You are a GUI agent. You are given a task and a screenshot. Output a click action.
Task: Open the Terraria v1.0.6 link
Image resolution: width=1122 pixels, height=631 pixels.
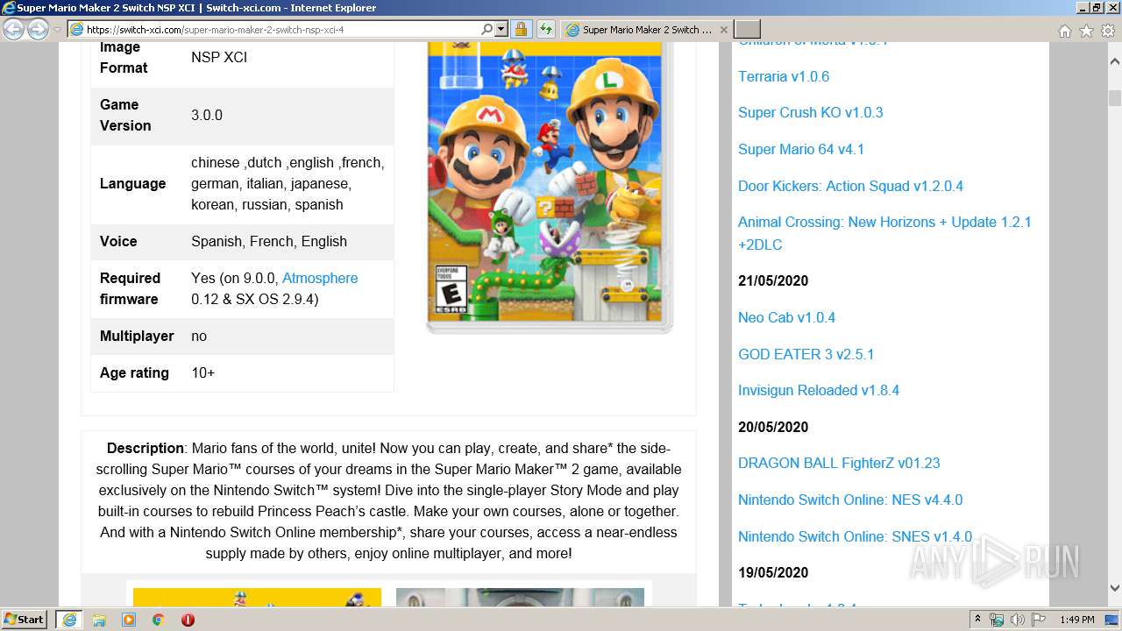[x=784, y=76]
